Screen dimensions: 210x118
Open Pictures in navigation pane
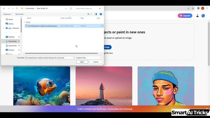pyautogui.click(x=10, y=50)
